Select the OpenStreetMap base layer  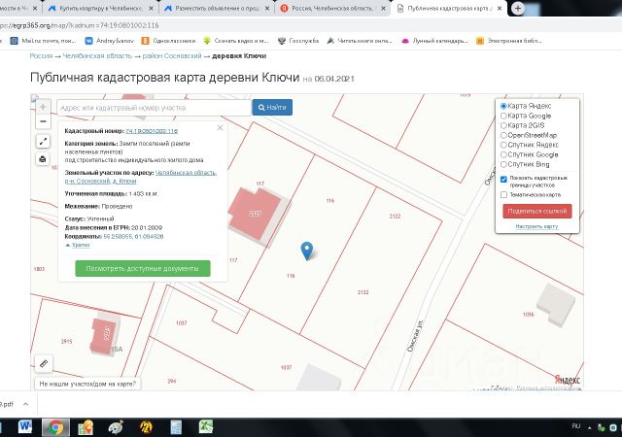[502, 135]
